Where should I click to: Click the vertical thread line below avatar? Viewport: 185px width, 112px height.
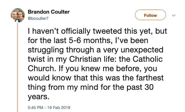click(x=18, y=67)
